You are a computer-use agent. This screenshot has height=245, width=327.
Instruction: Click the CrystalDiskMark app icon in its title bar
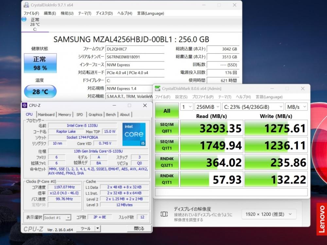click(x=158, y=88)
